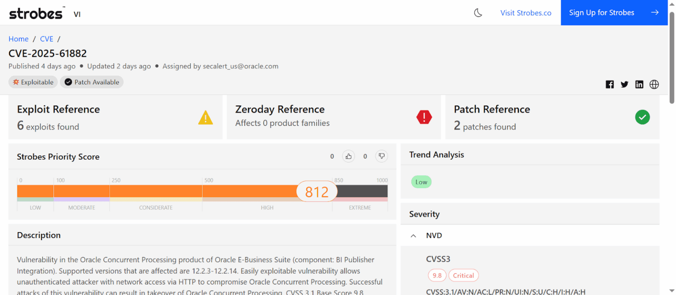The height and width of the screenshot is (295, 676).
Task: Upvote the Strobes Priority Score
Action: [x=349, y=156]
